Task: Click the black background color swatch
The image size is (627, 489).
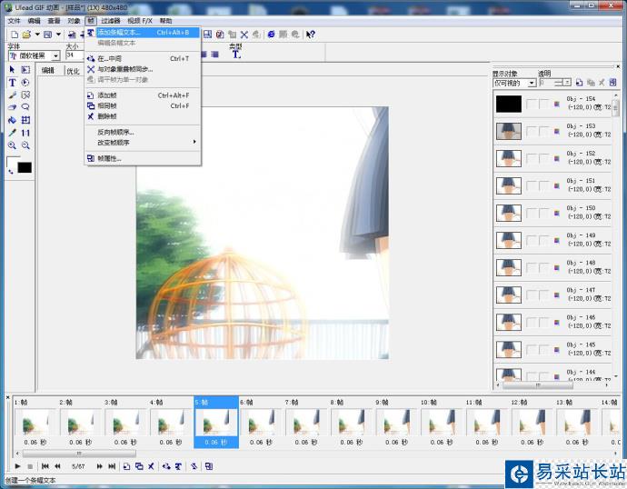Action: tap(25, 167)
